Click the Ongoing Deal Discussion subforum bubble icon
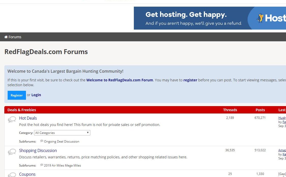The image size is (286, 177). click(41, 141)
